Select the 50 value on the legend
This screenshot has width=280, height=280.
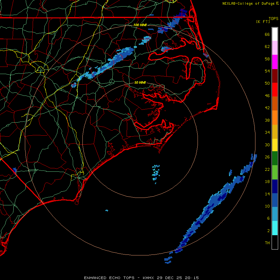point(267,83)
